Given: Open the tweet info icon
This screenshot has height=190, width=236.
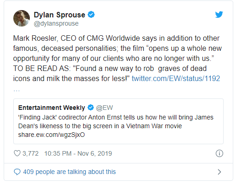Looking at the screenshot, I should (219, 153).
